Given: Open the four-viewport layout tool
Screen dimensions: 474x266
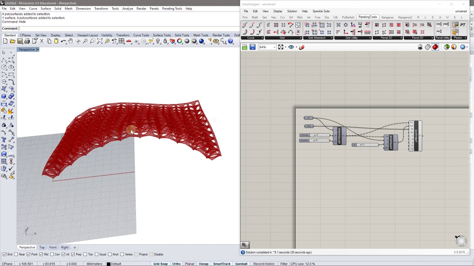Looking at the screenshot, I should 121,41.
